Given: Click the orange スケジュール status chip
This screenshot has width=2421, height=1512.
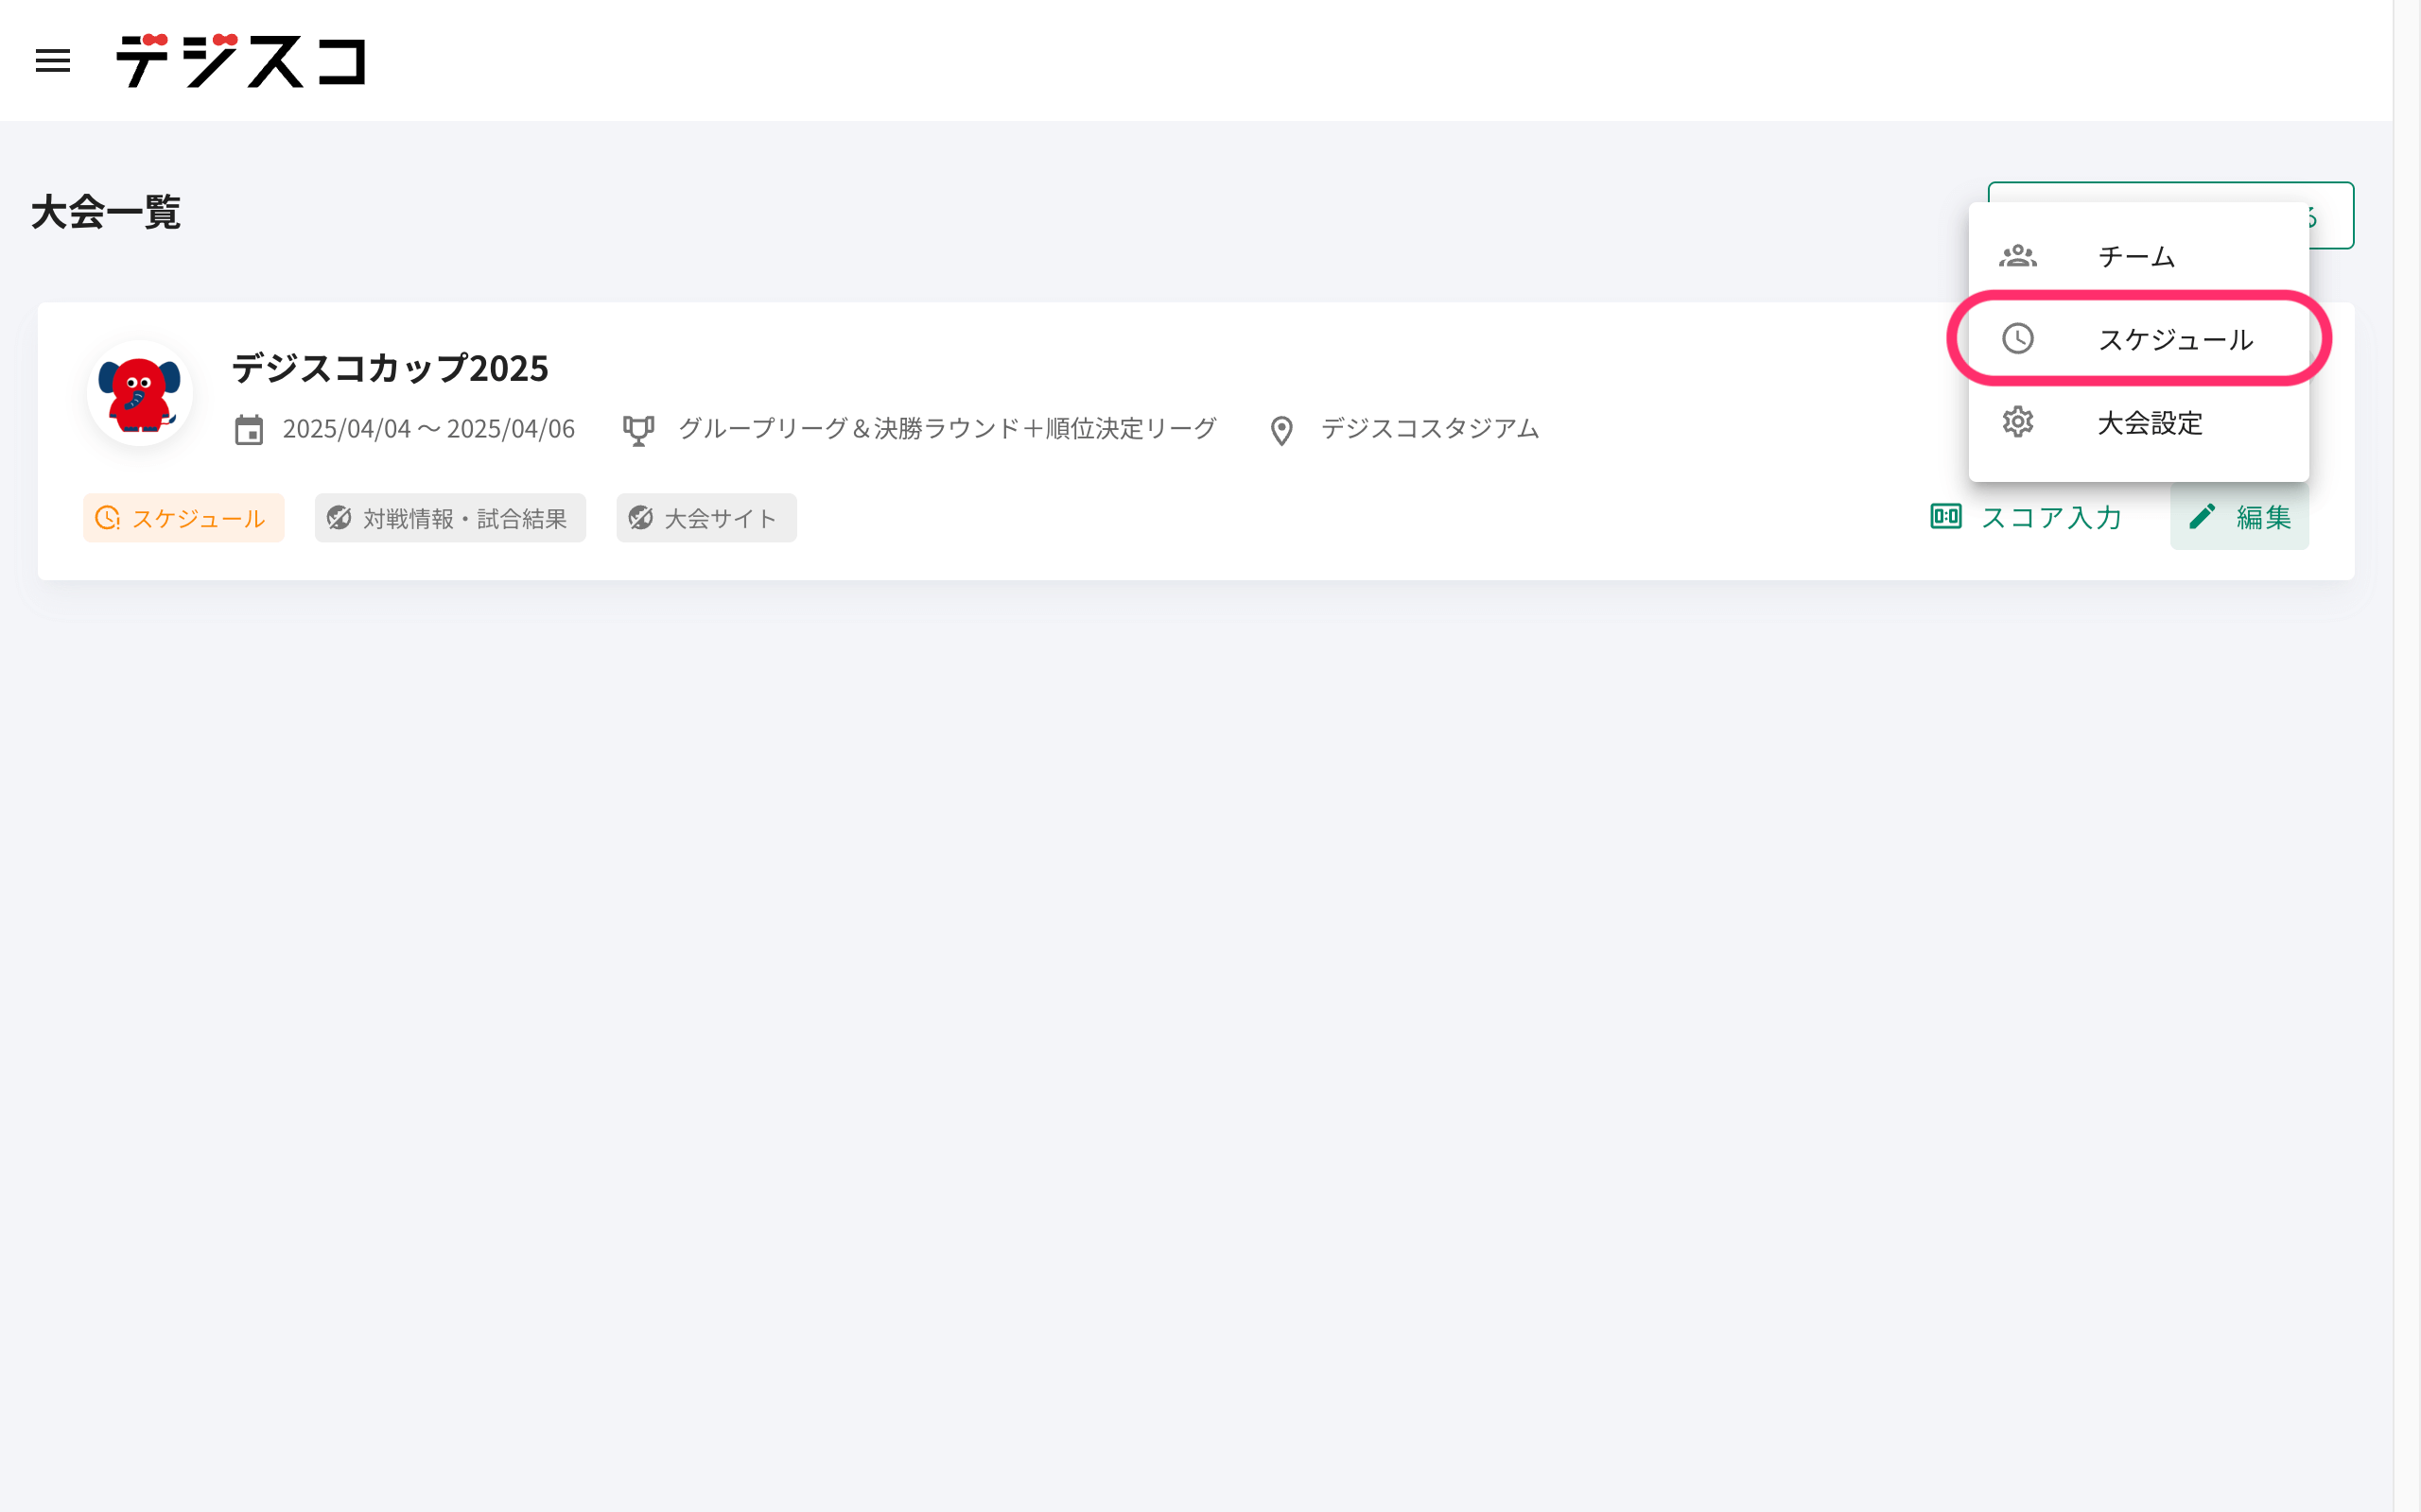Looking at the screenshot, I should (184, 518).
